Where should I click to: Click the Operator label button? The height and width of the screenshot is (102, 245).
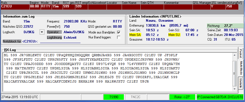tap(55, 32)
